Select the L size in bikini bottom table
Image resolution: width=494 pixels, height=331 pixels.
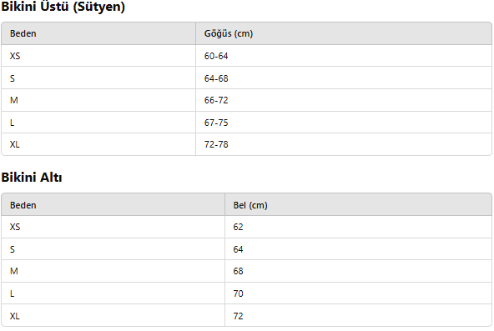[x=12, y=293]
